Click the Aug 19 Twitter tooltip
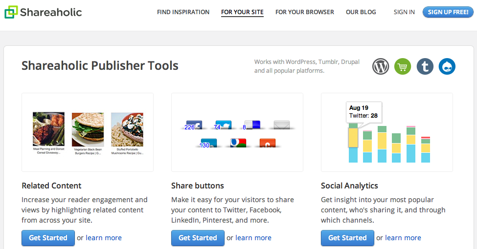This screenshot has width=477, height=249. tap(364, 112)
